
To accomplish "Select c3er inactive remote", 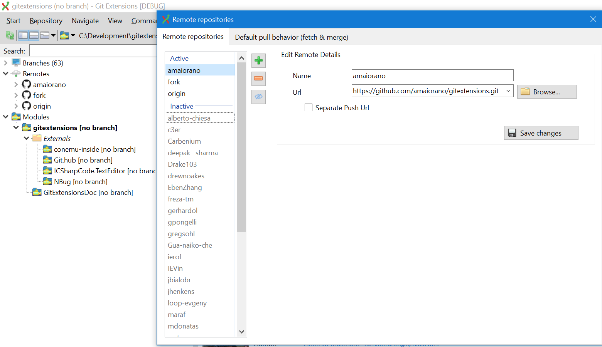I will tap(200, 129).
